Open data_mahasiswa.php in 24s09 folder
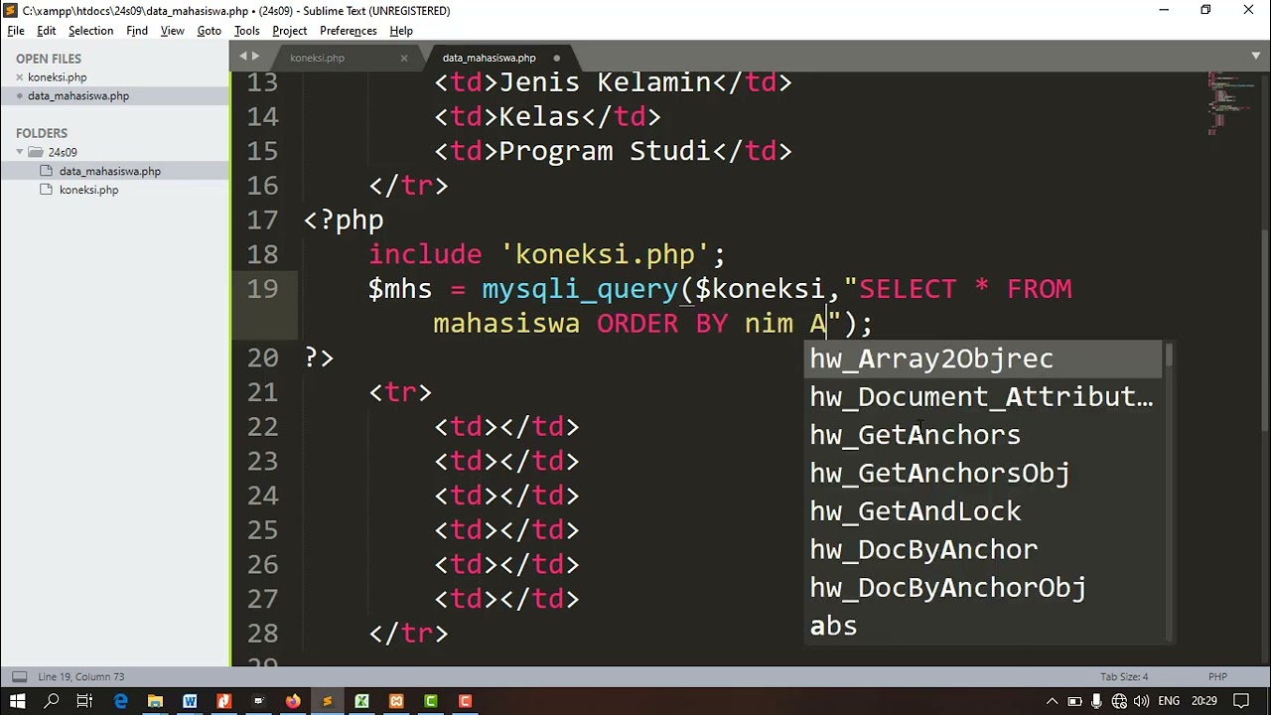The width and height of the screenshot is (1271, 715). [x=109, y=171]
